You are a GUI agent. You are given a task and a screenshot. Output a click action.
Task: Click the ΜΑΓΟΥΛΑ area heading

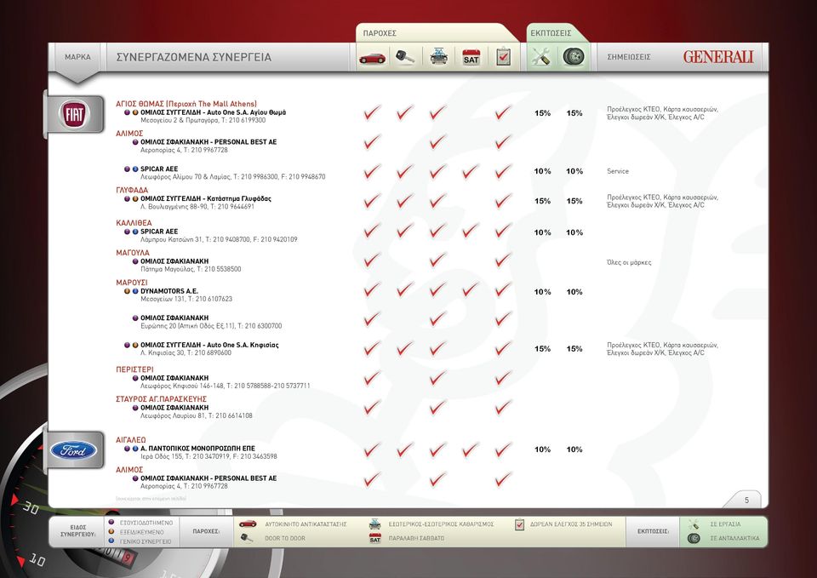(133, 253)
